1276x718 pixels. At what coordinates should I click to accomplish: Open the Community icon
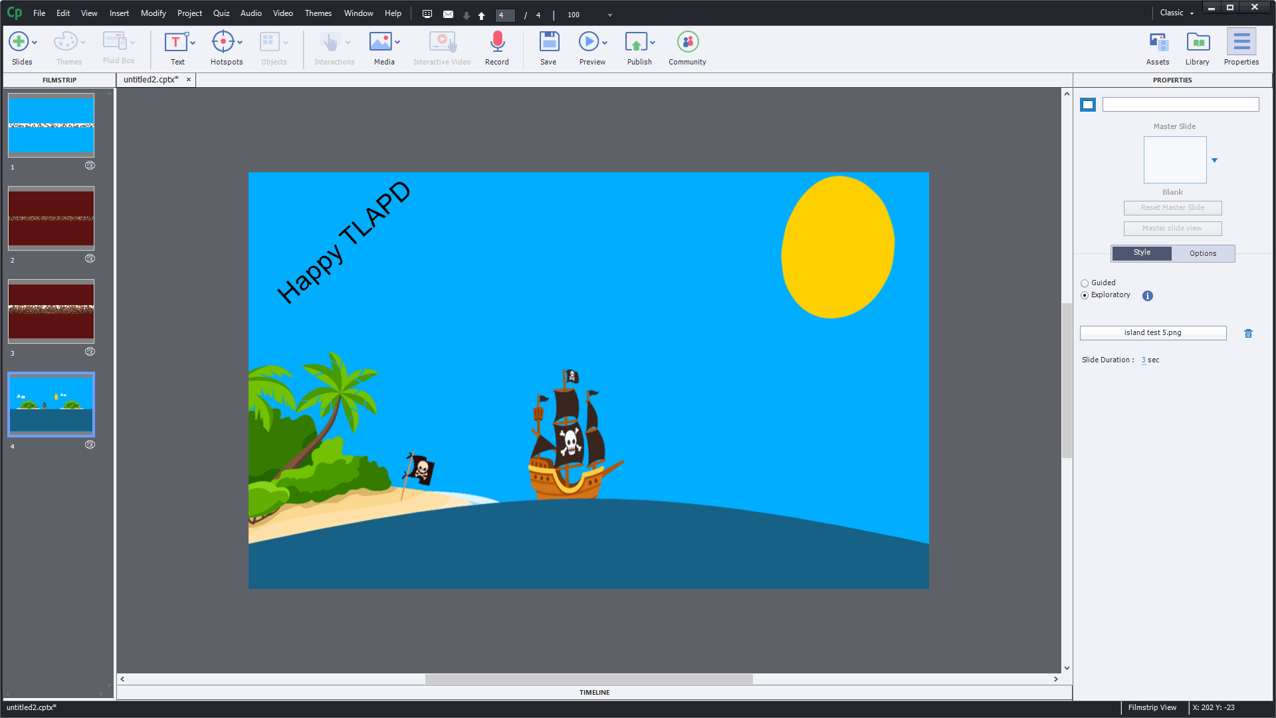click(688, 42)
